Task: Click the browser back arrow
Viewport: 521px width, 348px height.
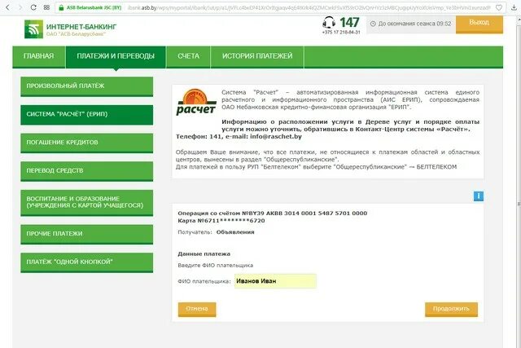Action: [7, 7]
